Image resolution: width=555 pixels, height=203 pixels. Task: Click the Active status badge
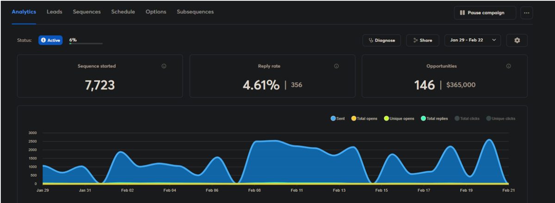(x=50, y=40)
